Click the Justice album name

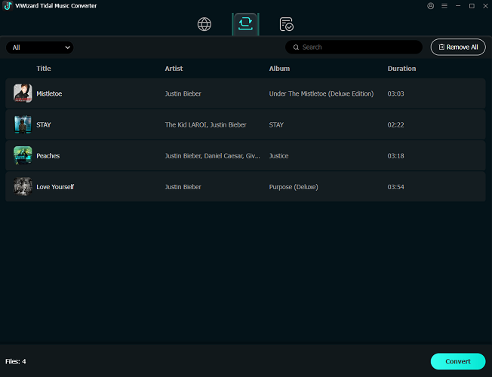point(278,156)
